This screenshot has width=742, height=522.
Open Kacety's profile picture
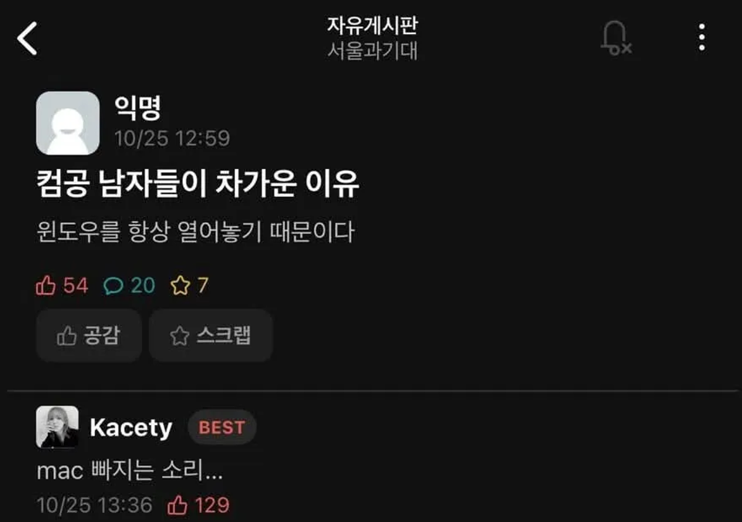coord(57,427)
